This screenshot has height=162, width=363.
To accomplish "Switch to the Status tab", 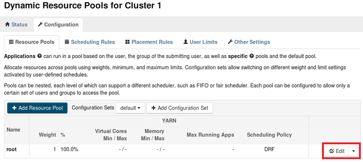I will point(16,25).
